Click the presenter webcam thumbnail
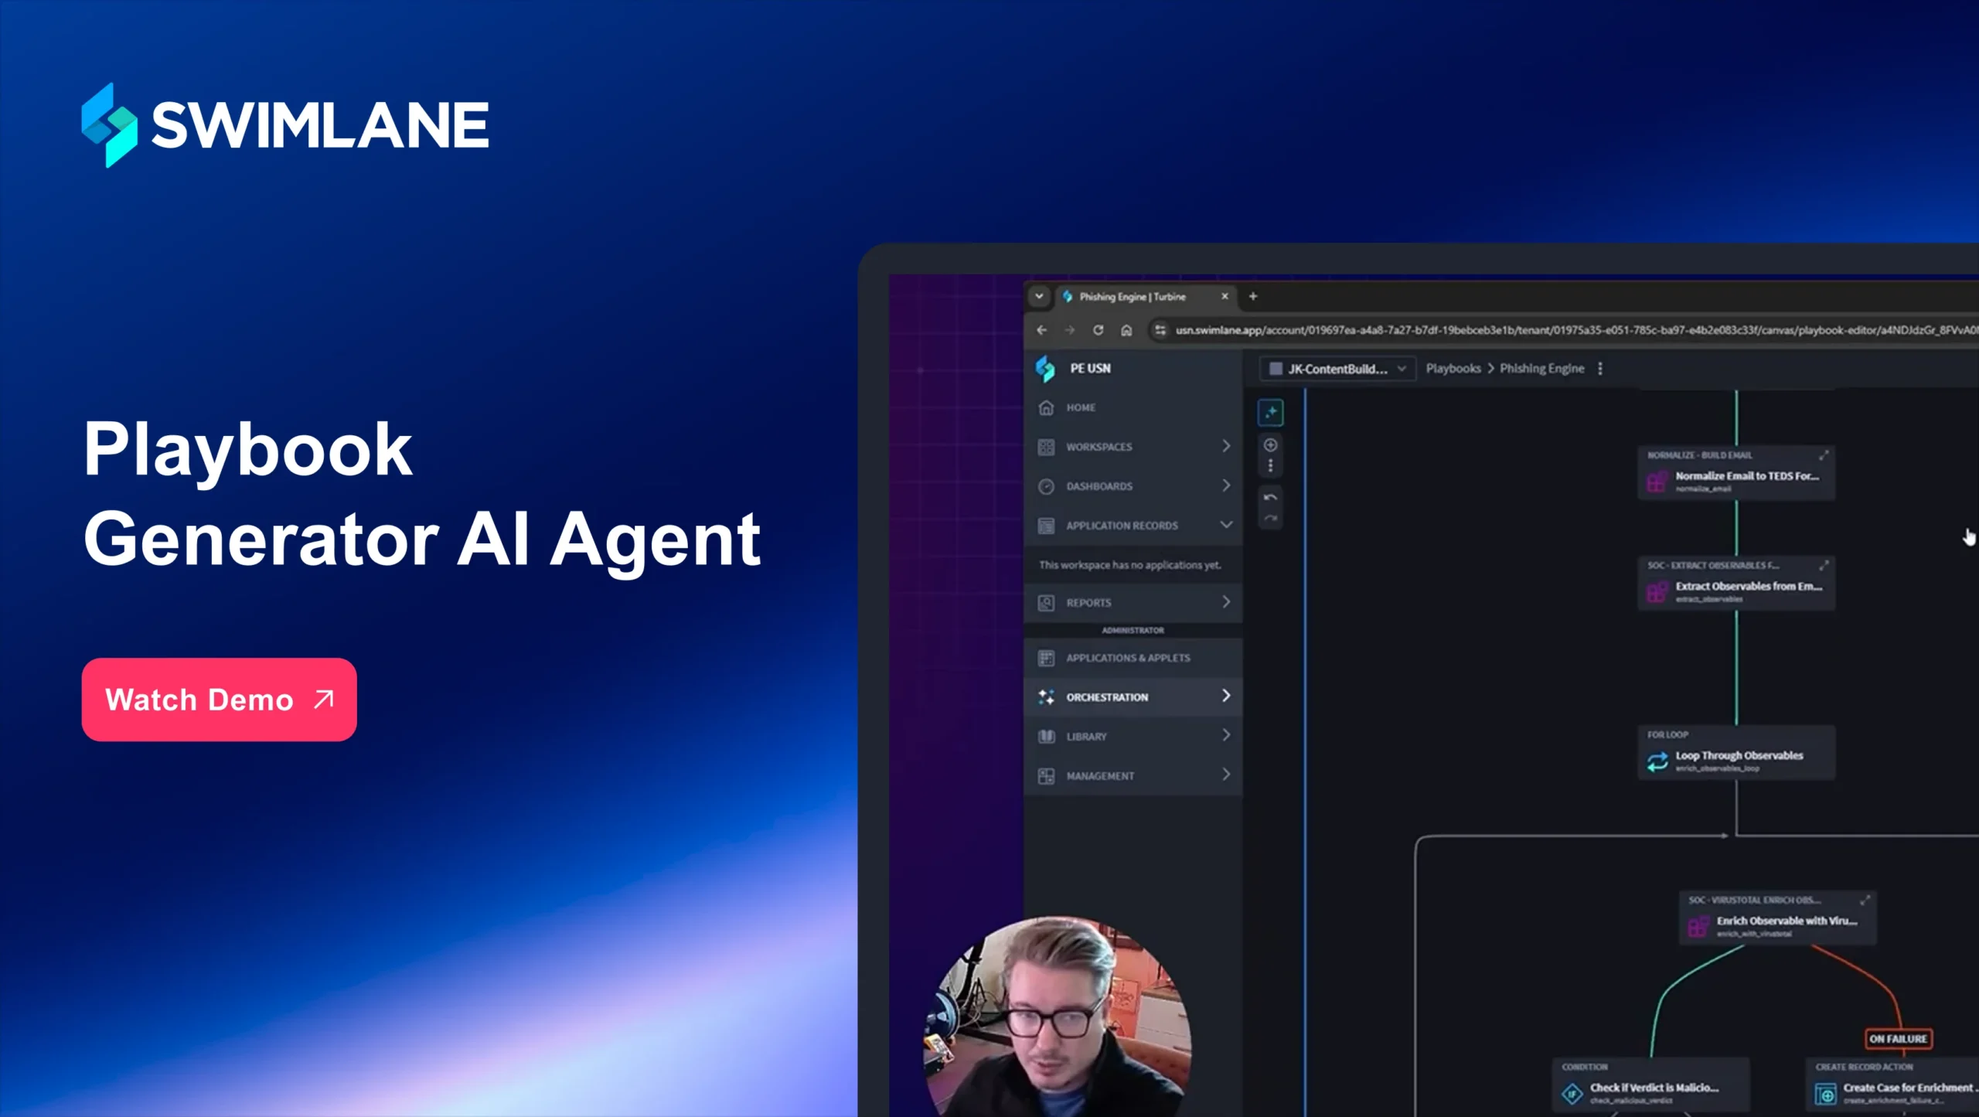The height and width of the screenshot is (1117, 1979). click(x=1058, y=1016)
